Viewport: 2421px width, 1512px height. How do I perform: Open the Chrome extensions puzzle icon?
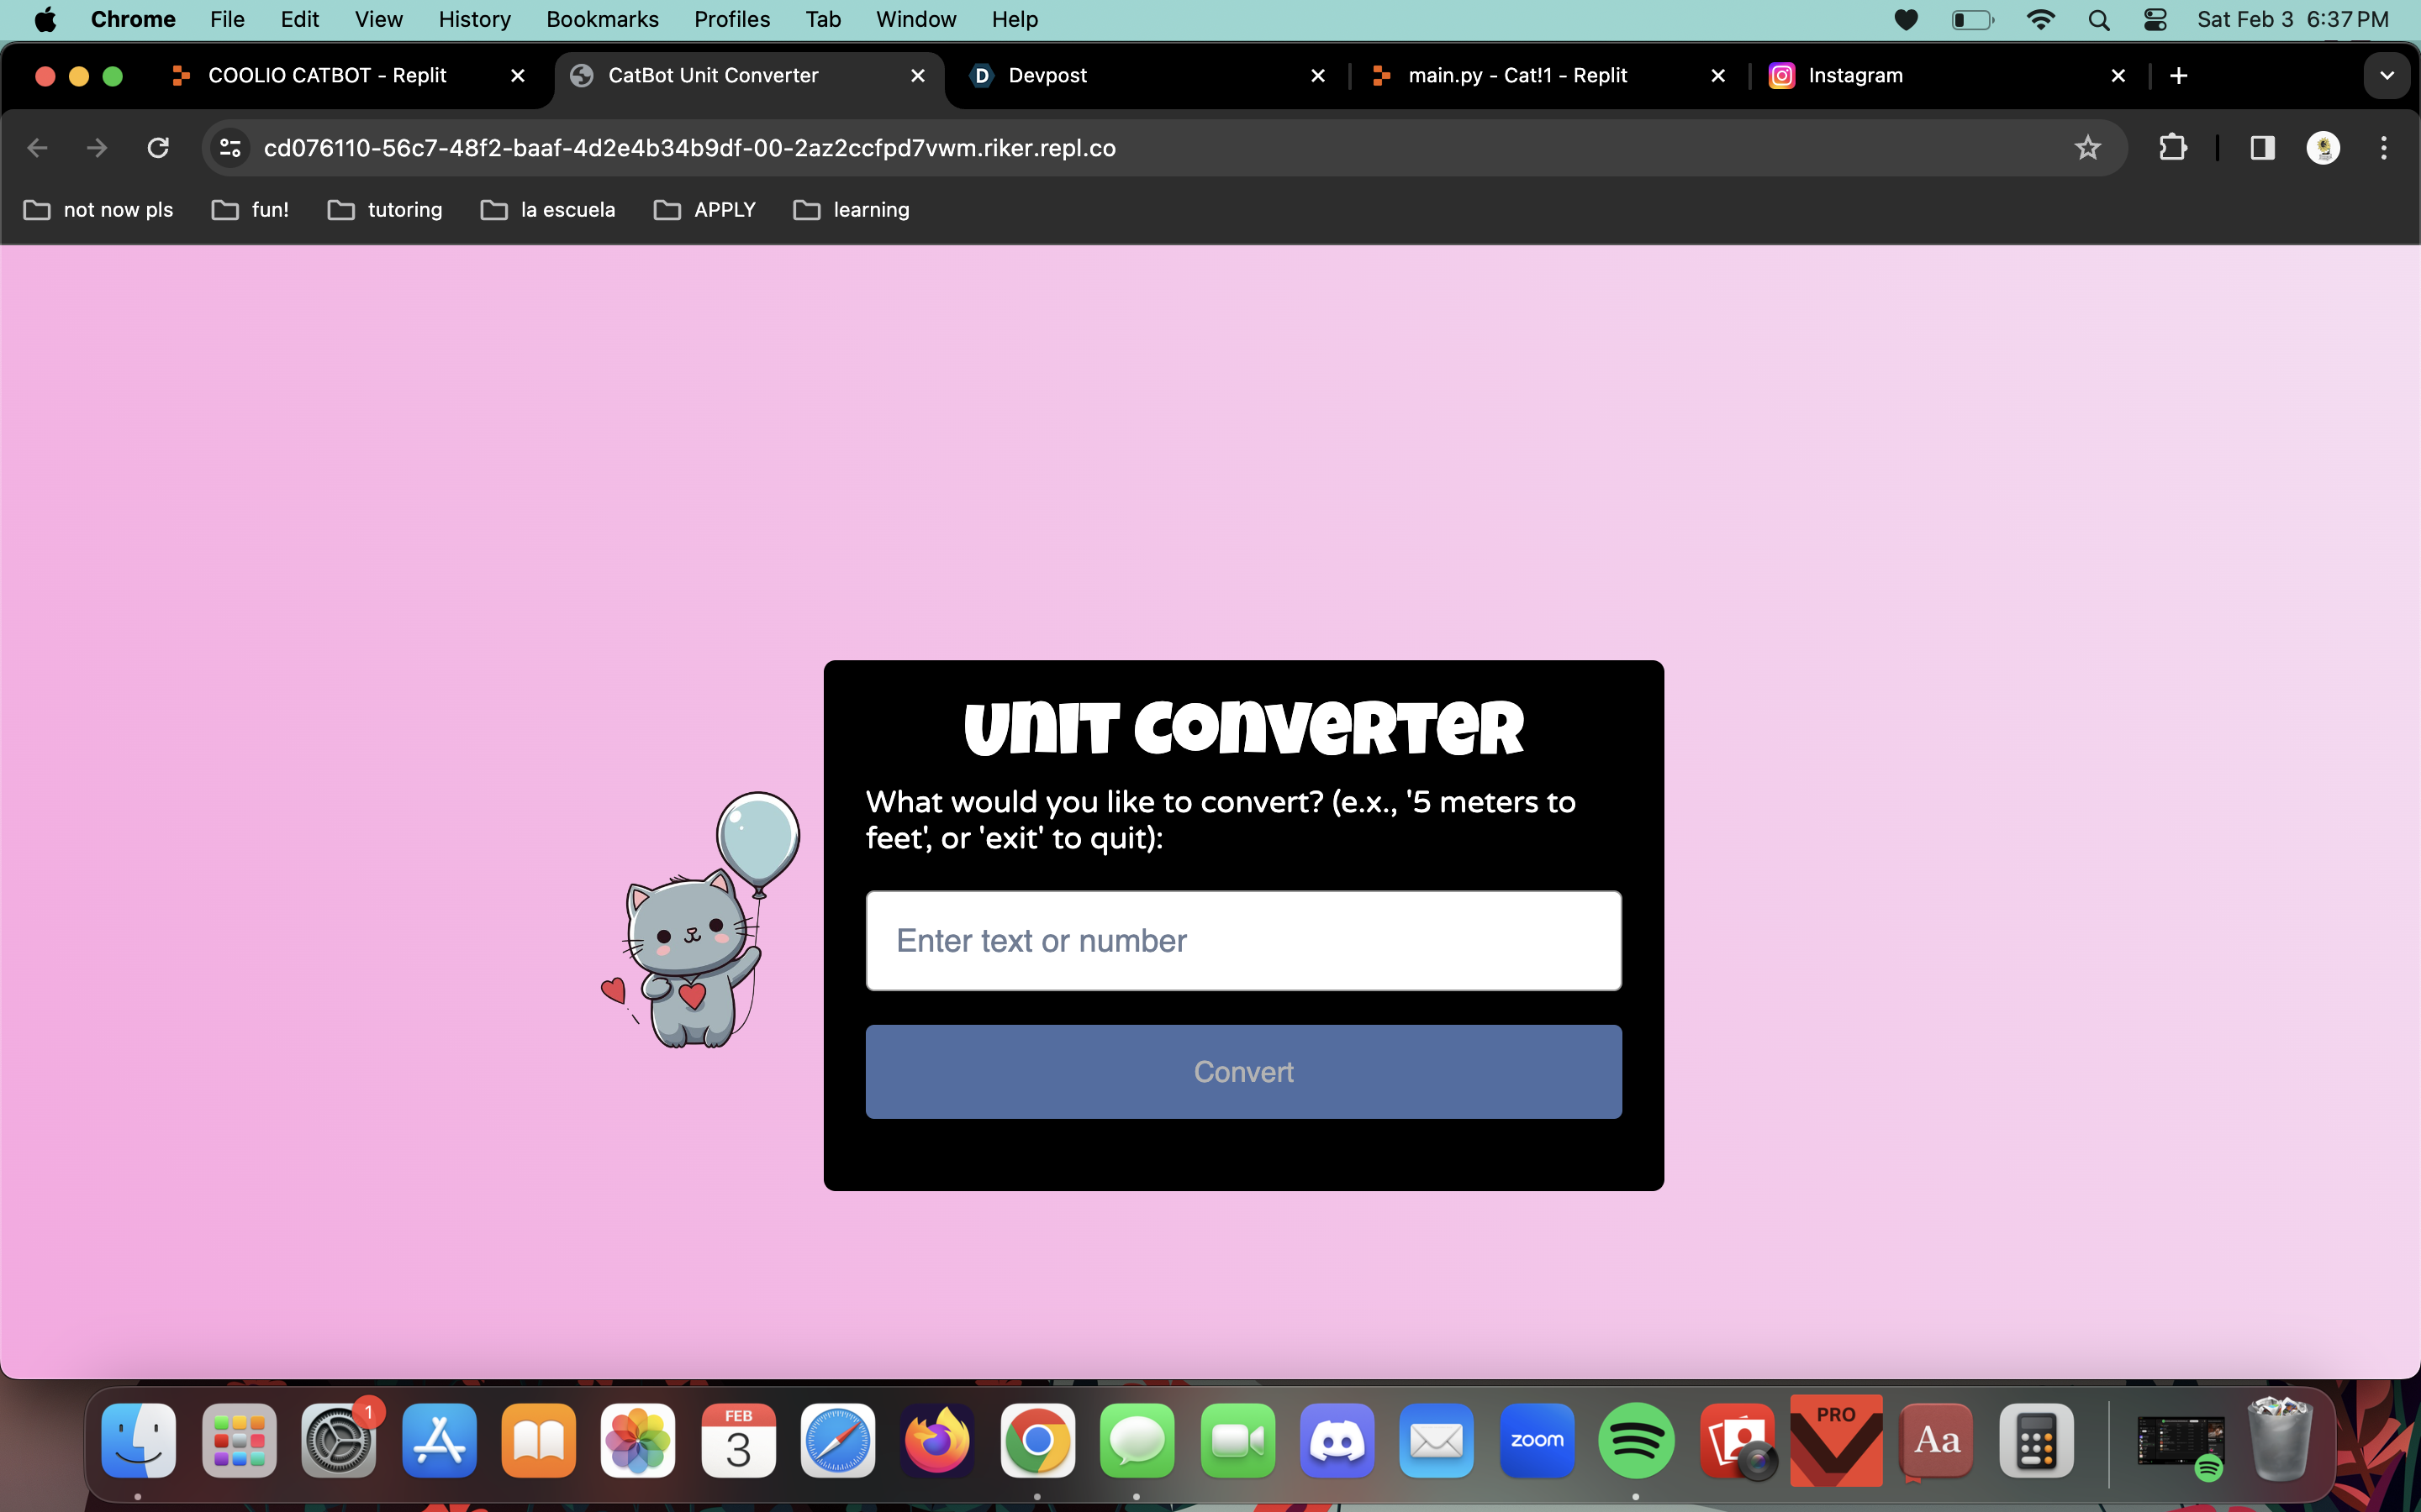tap(2172, 148)
